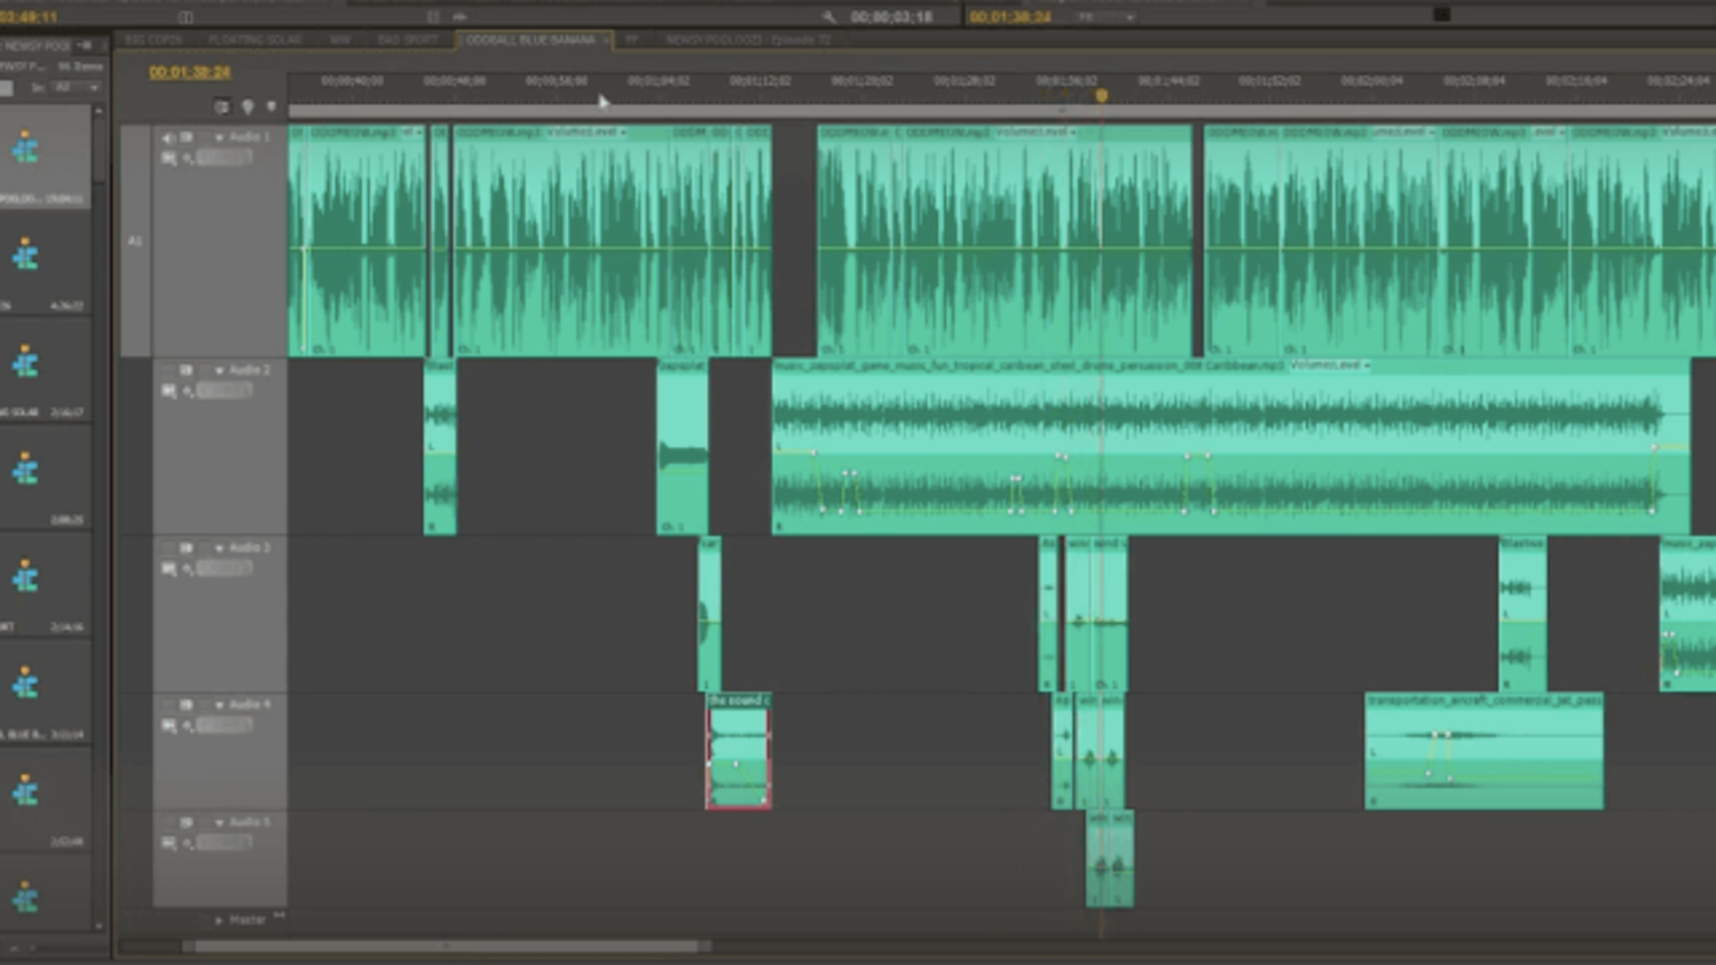Expand the Master track

click(x=219, y=920)
